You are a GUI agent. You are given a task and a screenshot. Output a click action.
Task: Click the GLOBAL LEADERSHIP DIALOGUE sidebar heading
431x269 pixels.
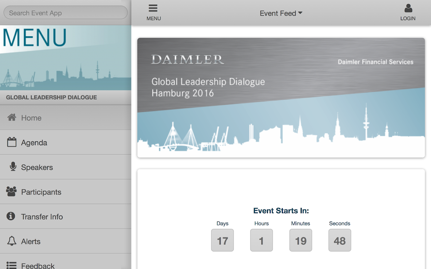(52, 98)
